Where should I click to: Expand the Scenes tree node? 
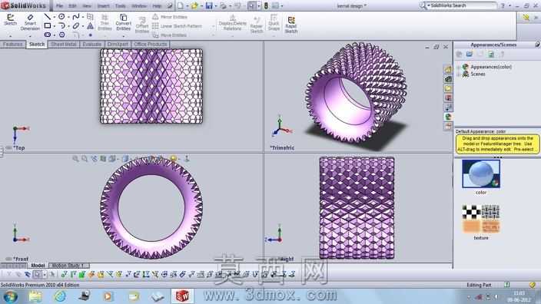pos(459,74)
